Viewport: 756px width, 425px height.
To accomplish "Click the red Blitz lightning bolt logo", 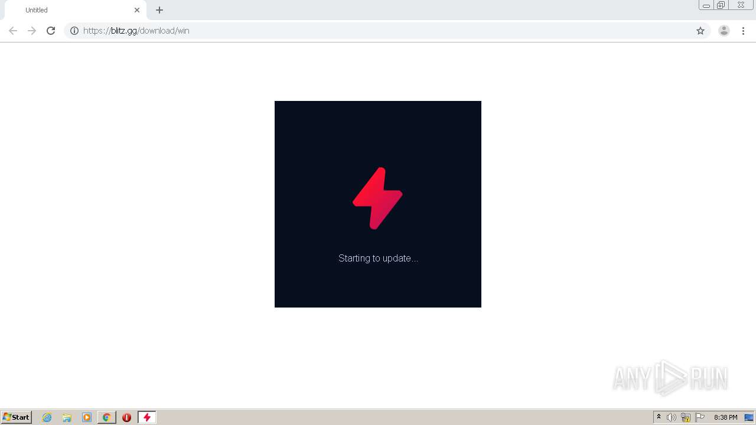I will (x=377, y=198).
